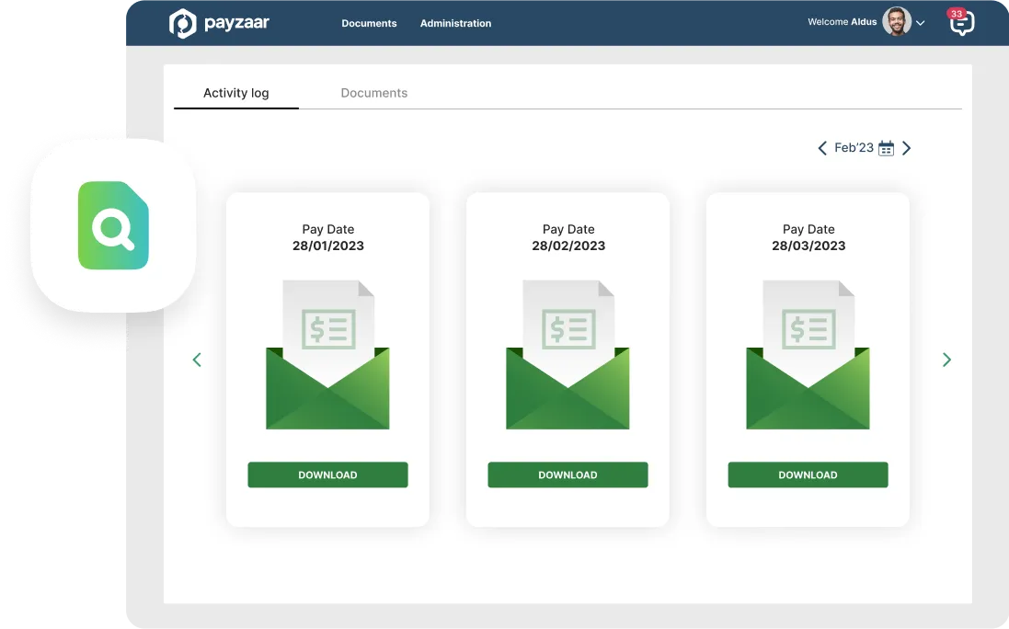The image size is (1009, 629).
Task: Go to previous month with left chevron
Action: (x=822, y=147)
